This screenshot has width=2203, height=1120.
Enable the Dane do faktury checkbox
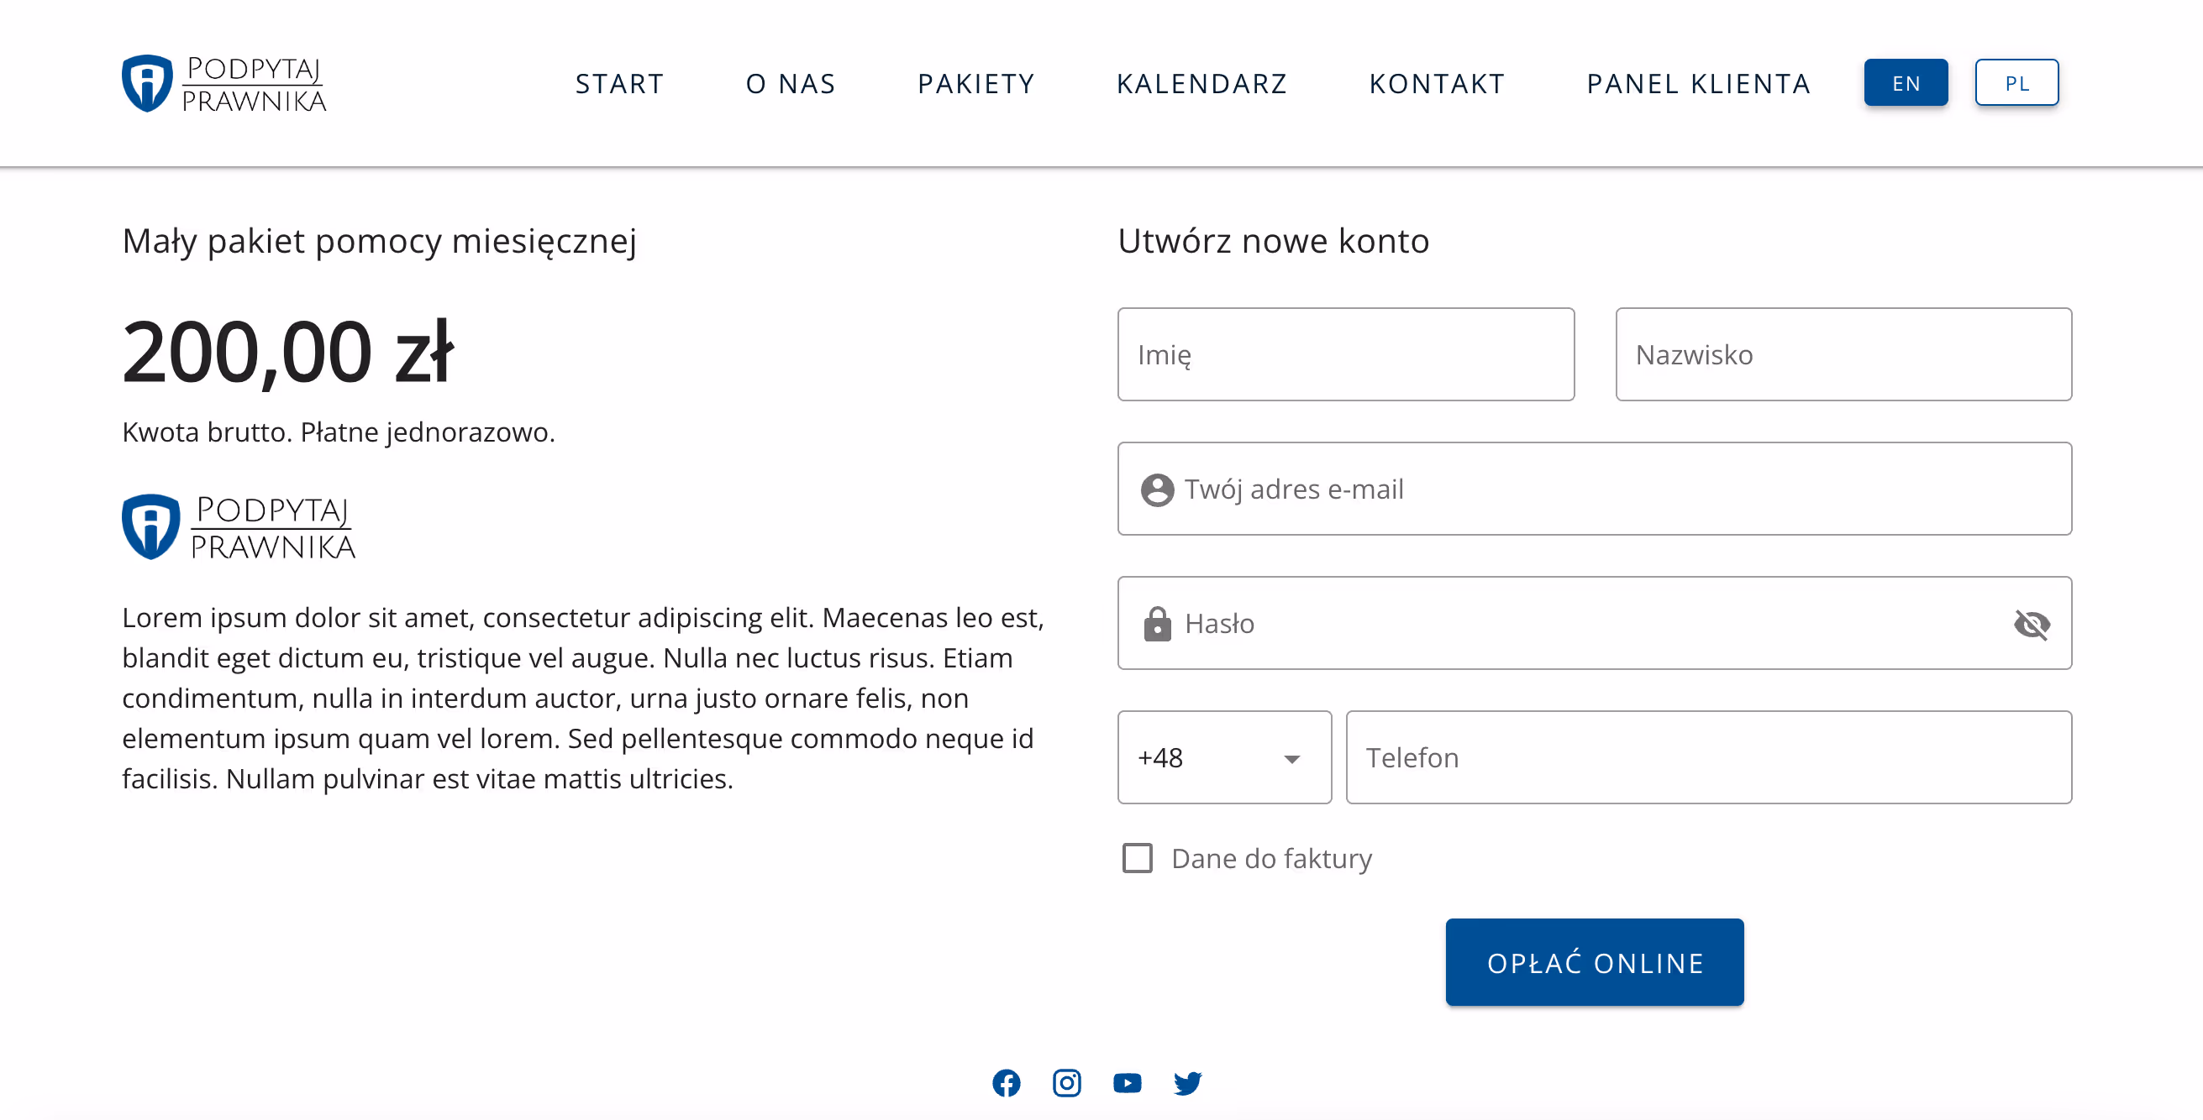[x=1137, y=858]
